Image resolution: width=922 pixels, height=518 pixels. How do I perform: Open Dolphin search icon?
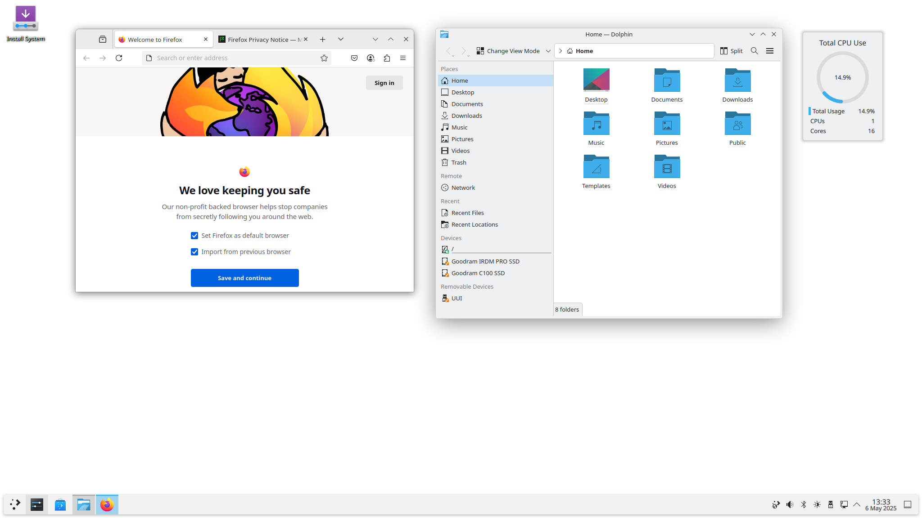[x=755, y=51]
